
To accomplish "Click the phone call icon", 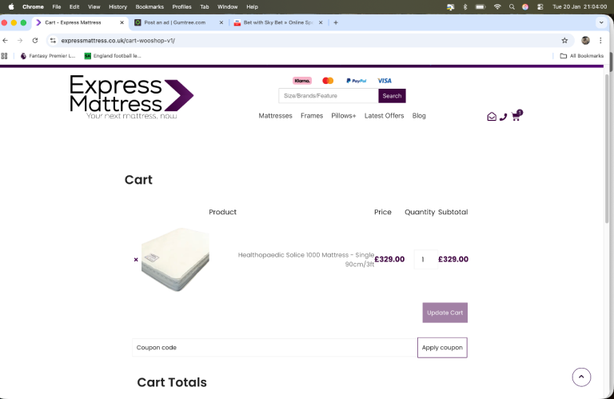I will [503, 117].
